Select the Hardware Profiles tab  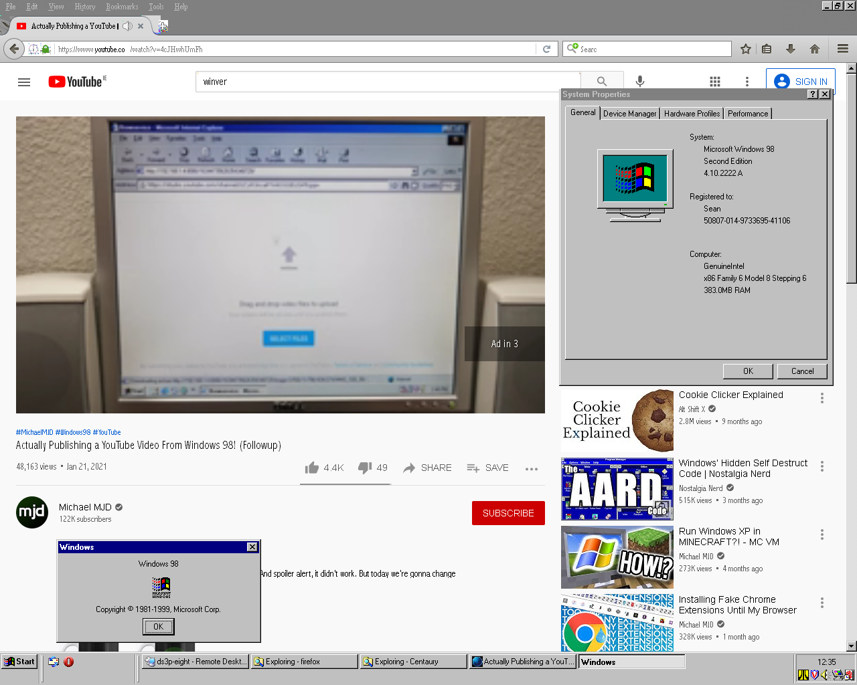coord(692,114)
